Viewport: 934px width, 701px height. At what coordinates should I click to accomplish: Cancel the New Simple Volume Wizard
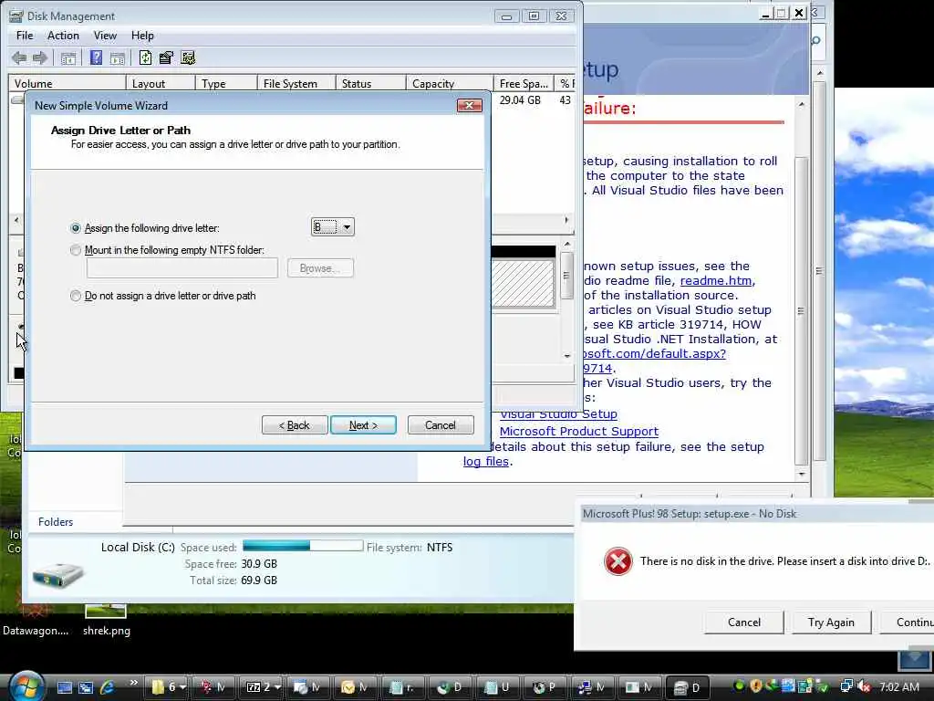[x=441, y=425]
